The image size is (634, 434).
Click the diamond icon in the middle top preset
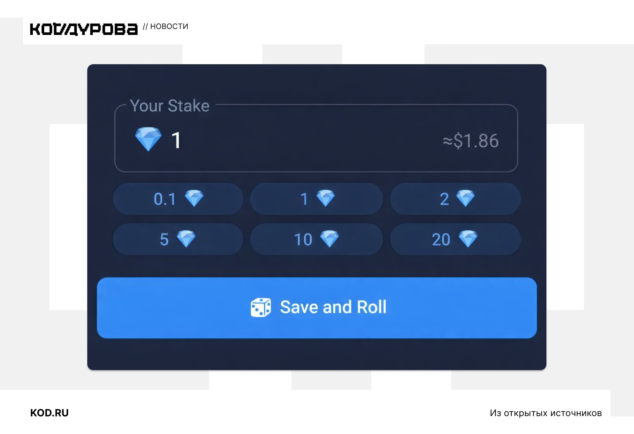coord(326,198)
